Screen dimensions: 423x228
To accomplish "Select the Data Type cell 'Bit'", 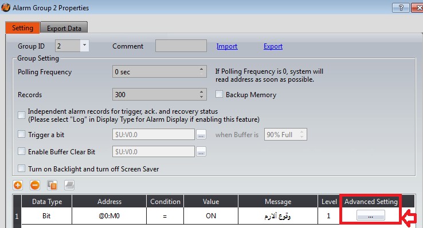I will 46,215.
